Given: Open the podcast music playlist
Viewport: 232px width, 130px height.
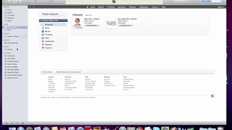Looking at the screenshot, I should (x=13, y=78).
